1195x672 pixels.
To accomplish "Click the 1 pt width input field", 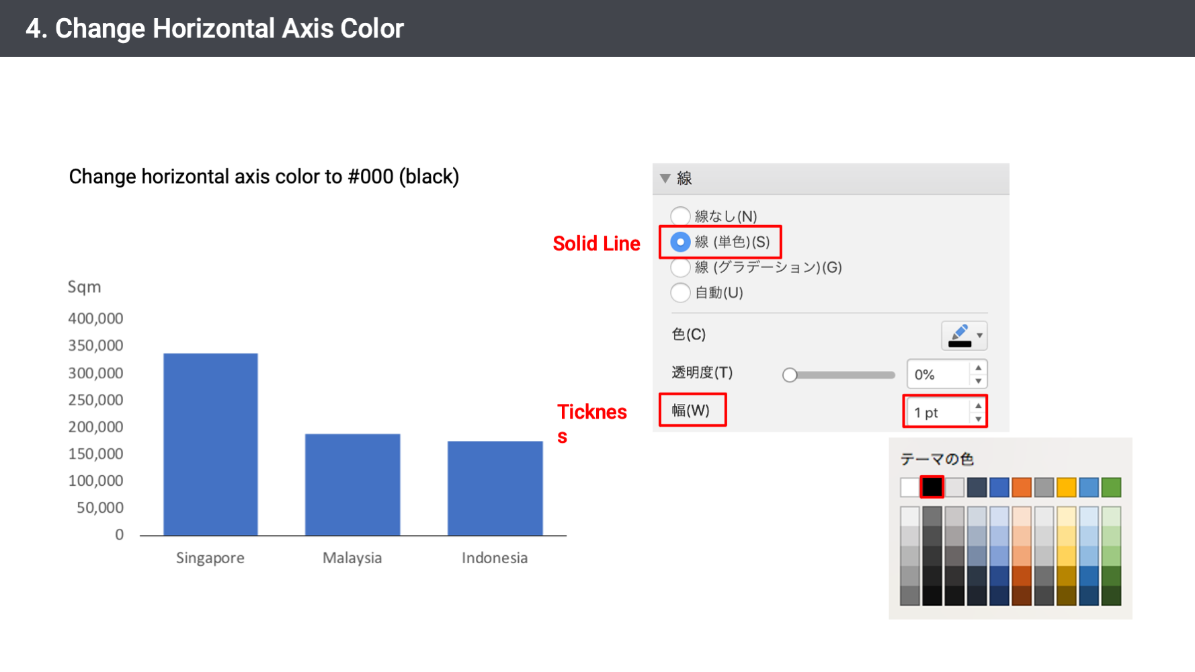I will click(x=938, y=413).
